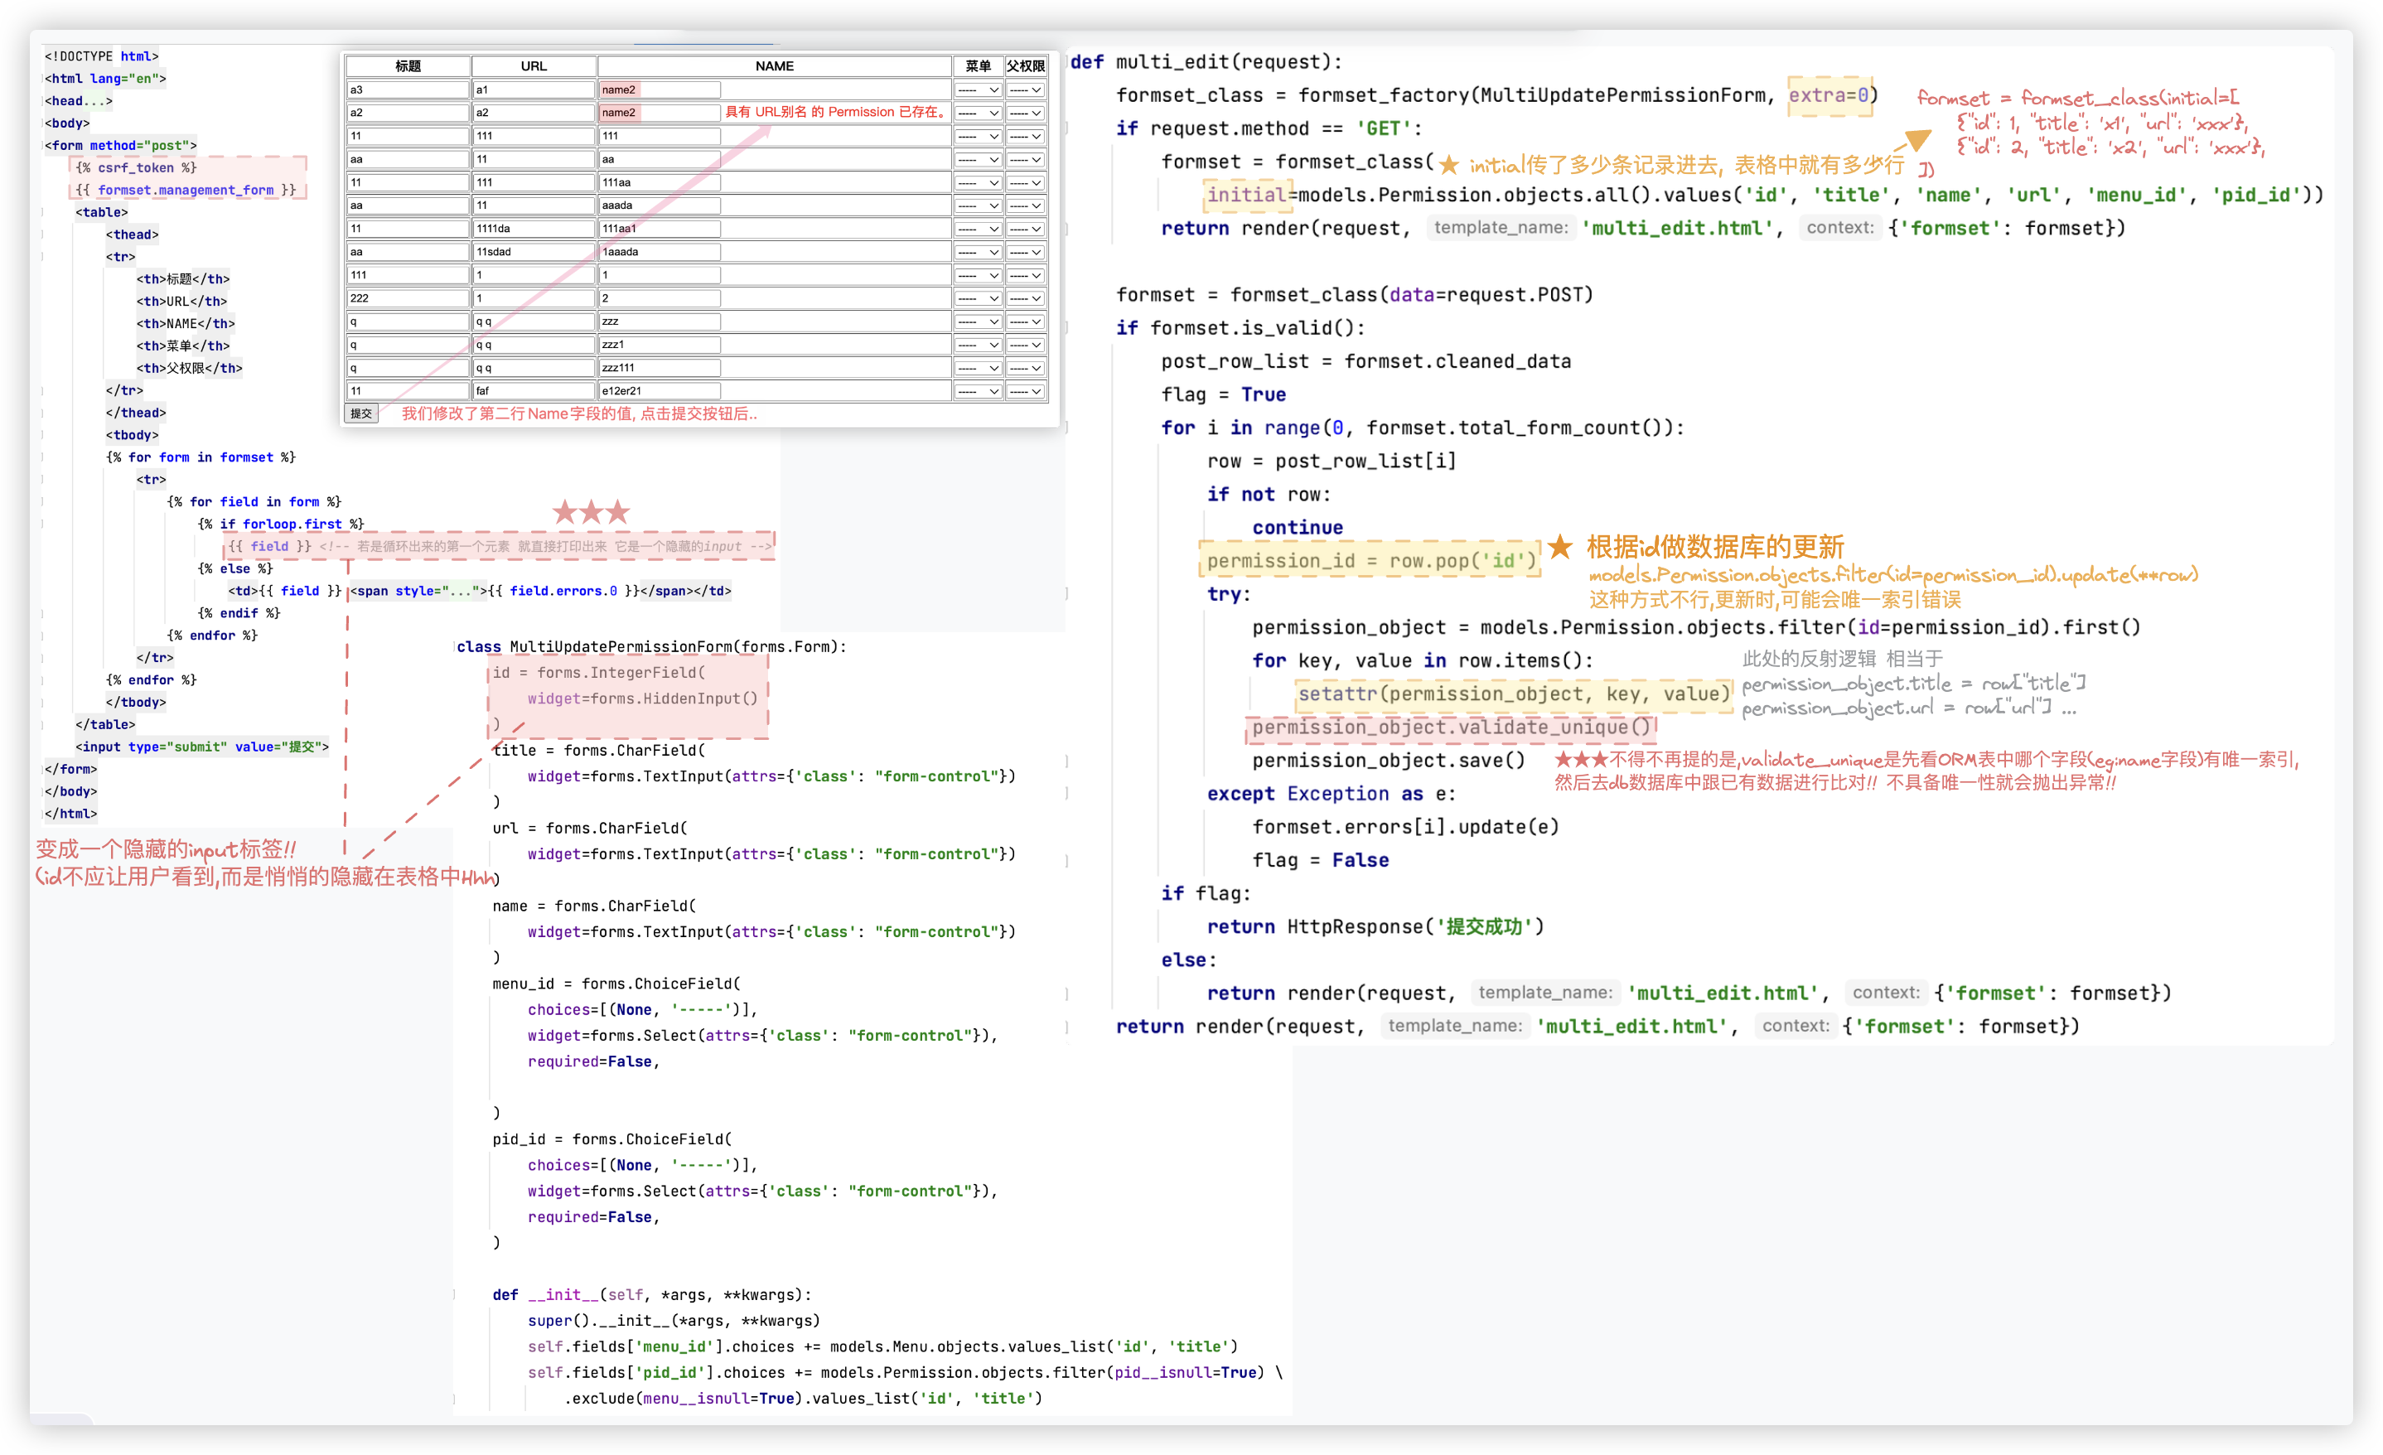The height and width of the screenshot is (1455, 2383).
Task: Open the 父权限 dropdown in the e12er21 row
Action: pos(1025,391)
